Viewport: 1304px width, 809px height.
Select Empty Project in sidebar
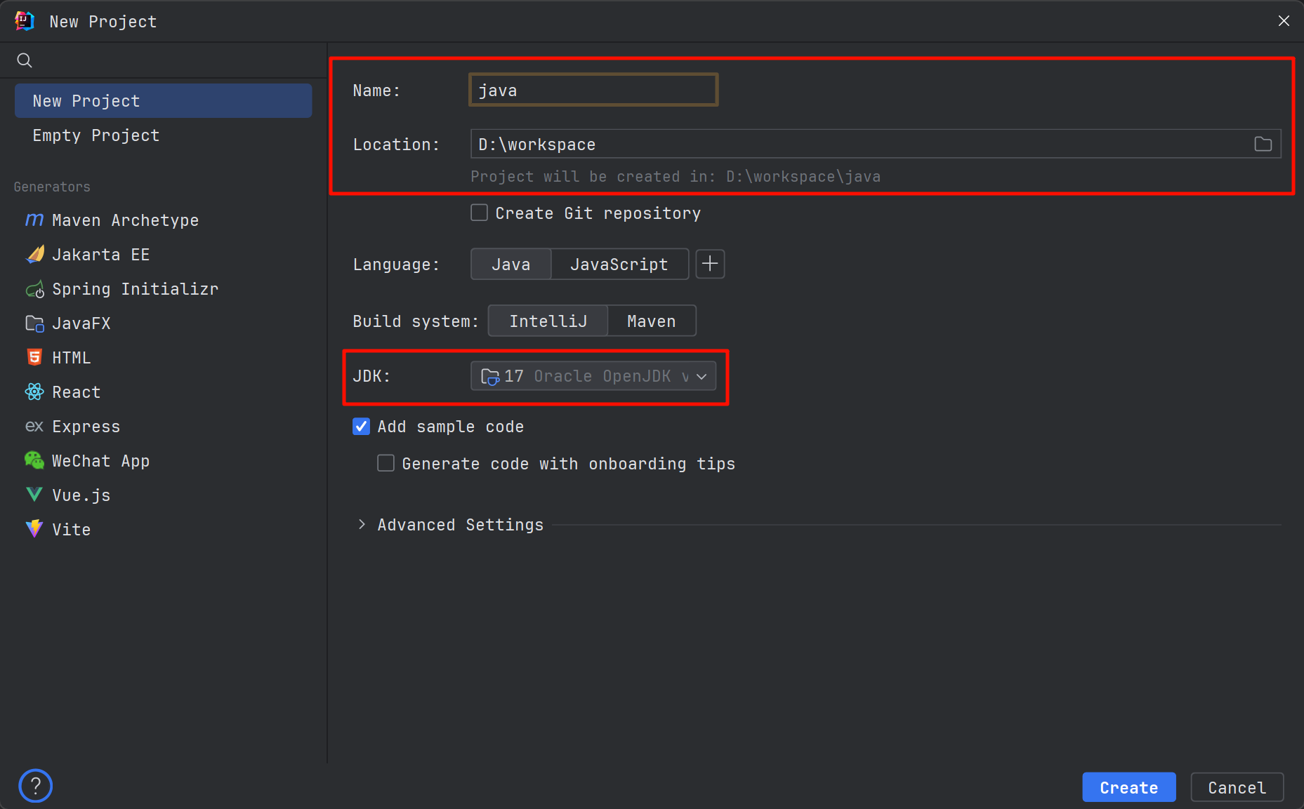[164, 135]
